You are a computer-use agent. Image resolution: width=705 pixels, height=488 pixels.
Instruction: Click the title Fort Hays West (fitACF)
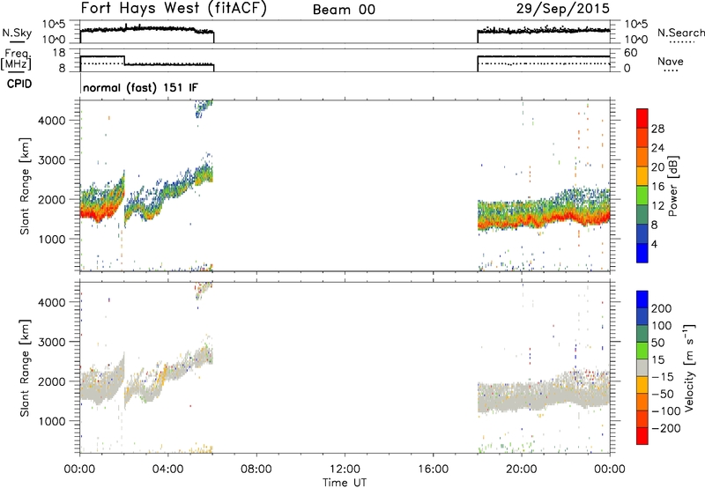[x=174, y=8]
